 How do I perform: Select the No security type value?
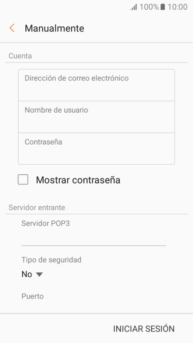[x=27, y=274]
